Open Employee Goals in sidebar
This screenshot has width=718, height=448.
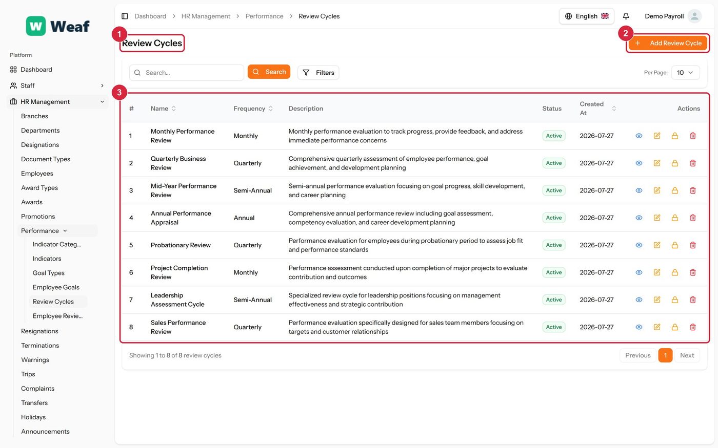pos(56,287)
